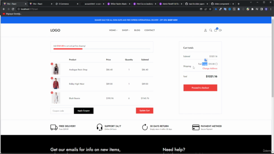Open the Chrome profile avatar icon

click(266, 9)
